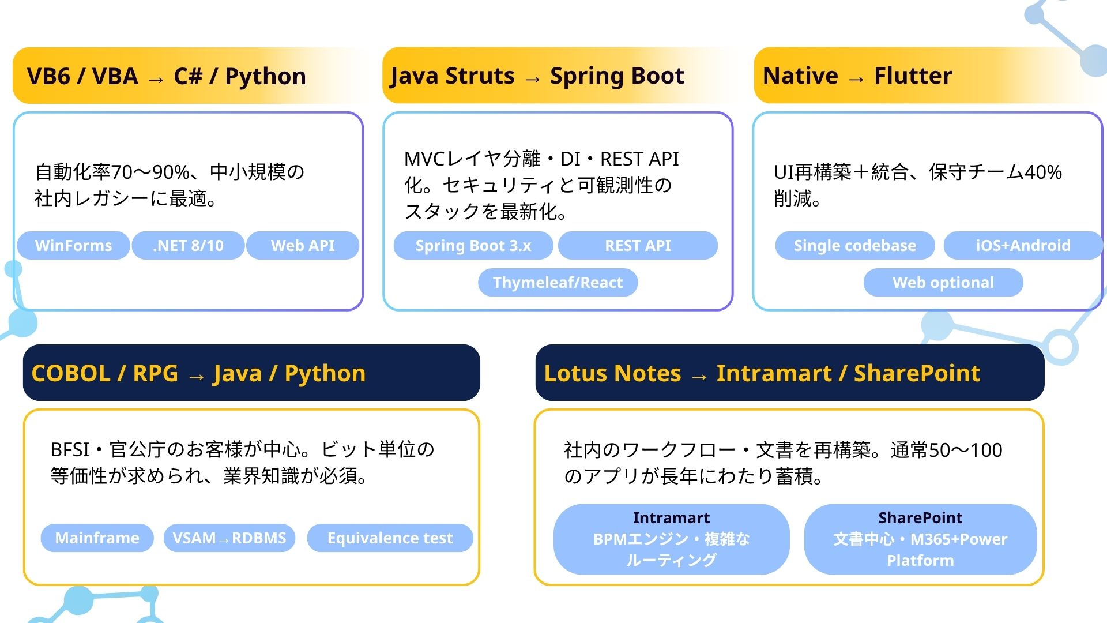Click the text '化。セキュリティと可観測性の'

(538, 185)
